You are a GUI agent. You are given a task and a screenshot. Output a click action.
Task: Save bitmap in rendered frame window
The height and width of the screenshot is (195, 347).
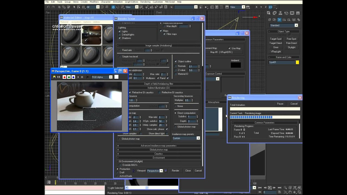click(x=54, y=77)
